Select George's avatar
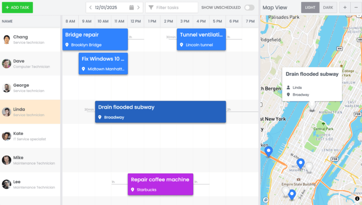The width and height of the screenshot is (362, 205). click(7, 88)
